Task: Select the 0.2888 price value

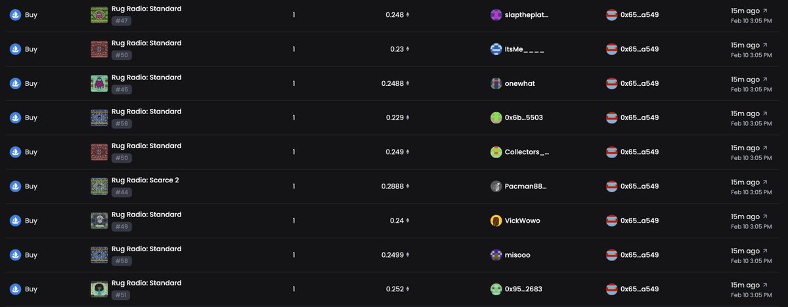Action: 393,186
